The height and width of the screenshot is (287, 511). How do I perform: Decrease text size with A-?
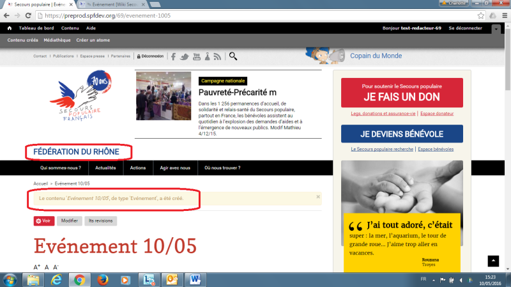pyautogui.click(x=56, y=267)
